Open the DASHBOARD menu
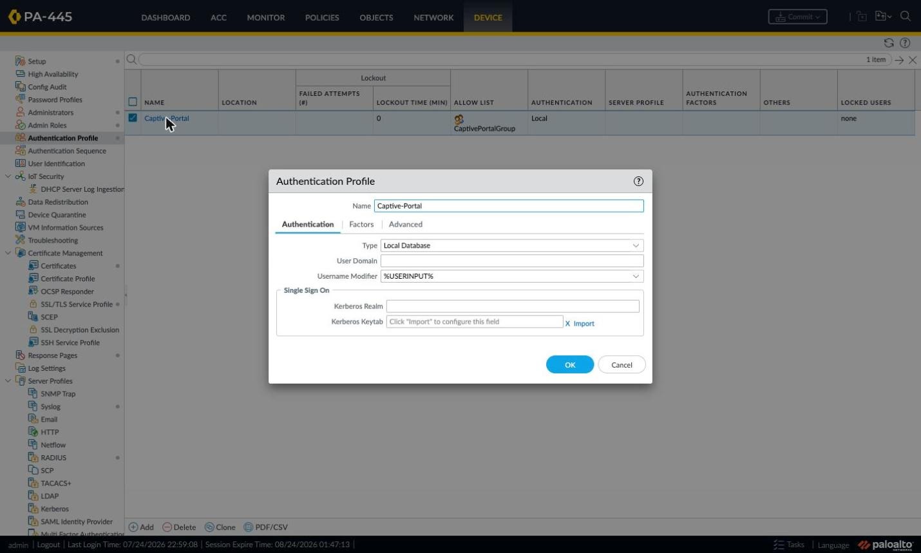This screenshot has width=921, height=553. coord(166,17)
